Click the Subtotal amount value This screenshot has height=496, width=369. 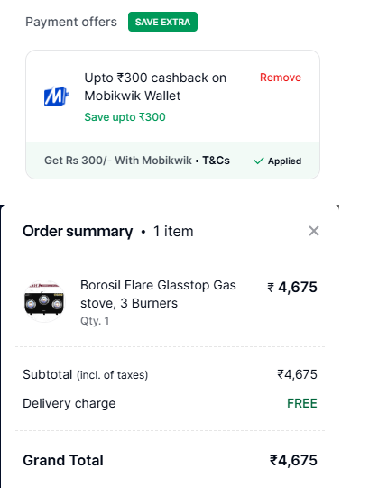(x=297, y=374)
